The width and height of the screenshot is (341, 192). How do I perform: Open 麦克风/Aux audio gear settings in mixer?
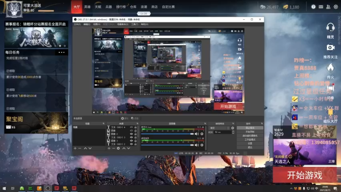click(202, 134)
